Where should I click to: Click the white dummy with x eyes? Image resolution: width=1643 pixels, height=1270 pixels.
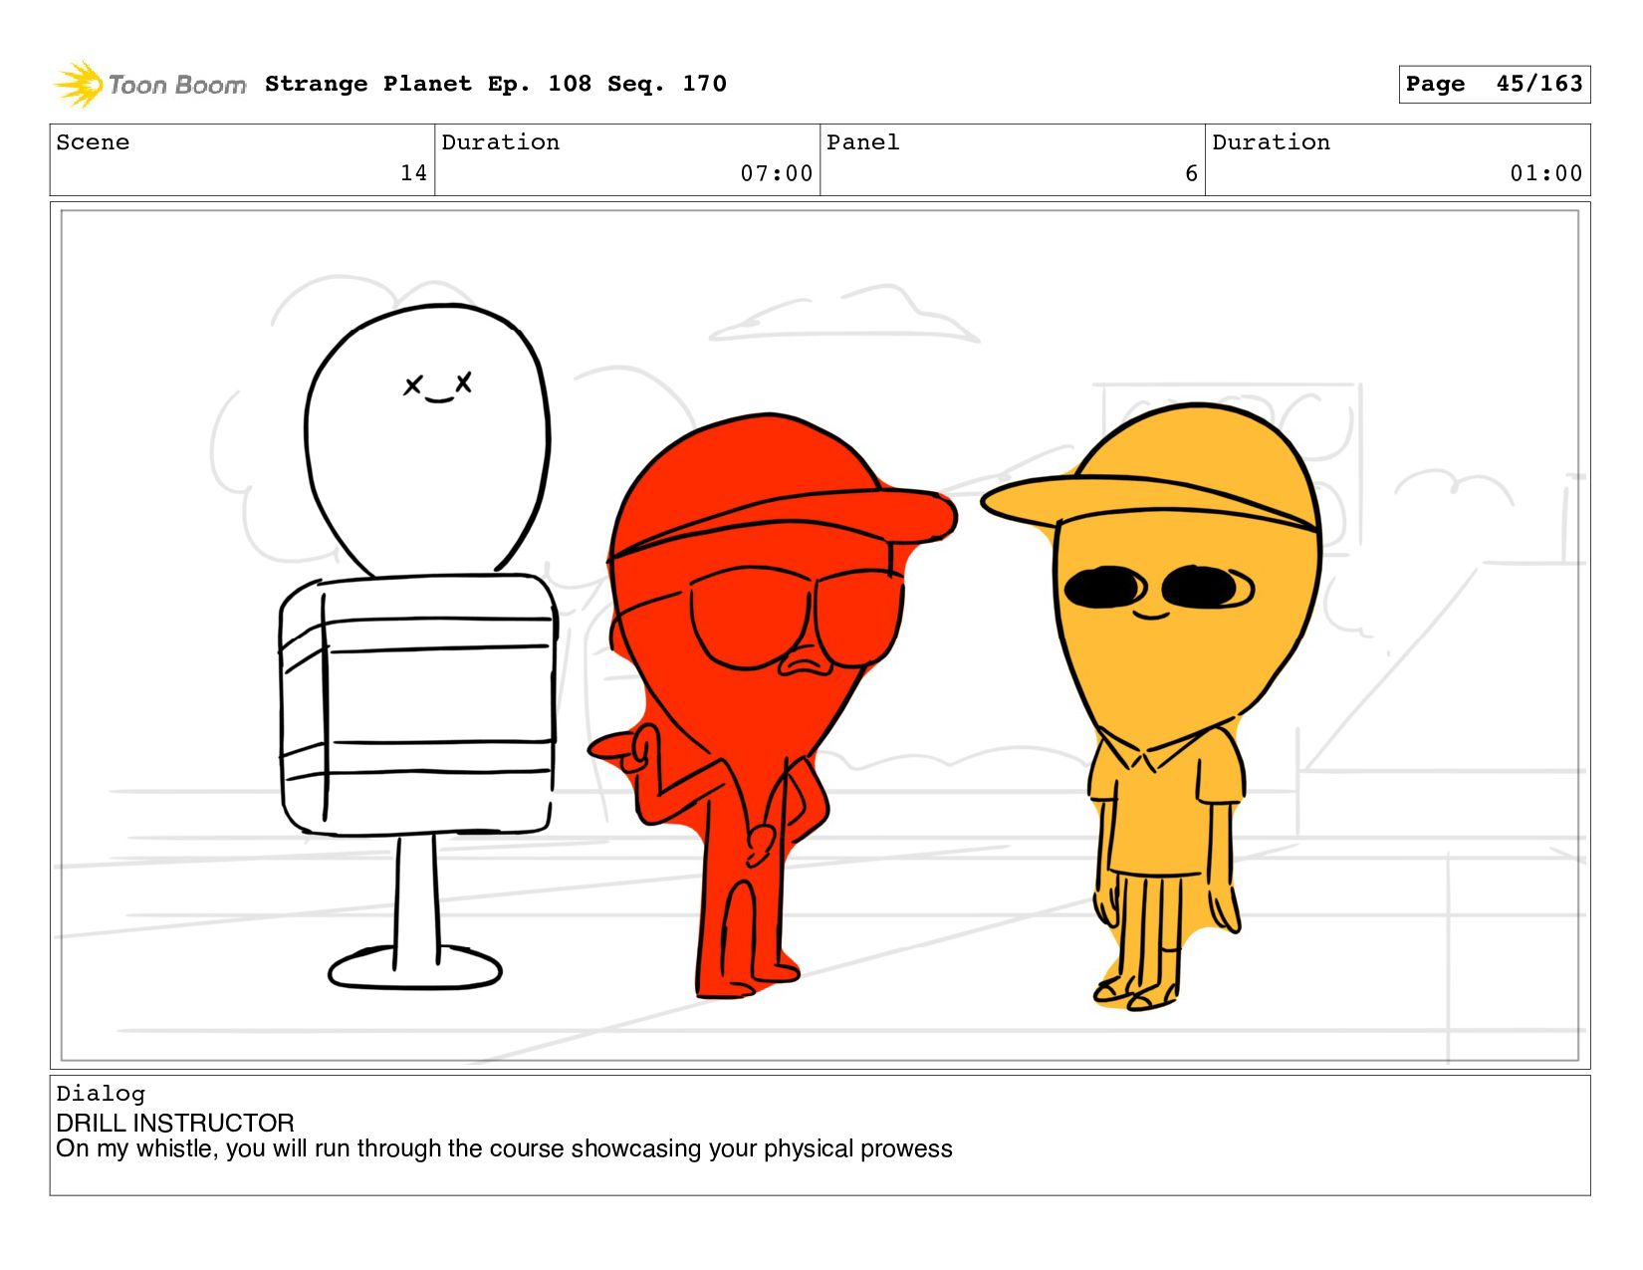pos(418,647)
